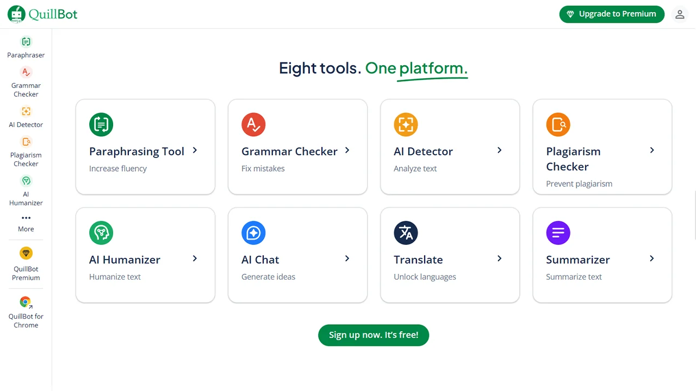Select Grammar Checker in the sidebar
Viewport: 696px width, 391px height.
coord(26,81)
